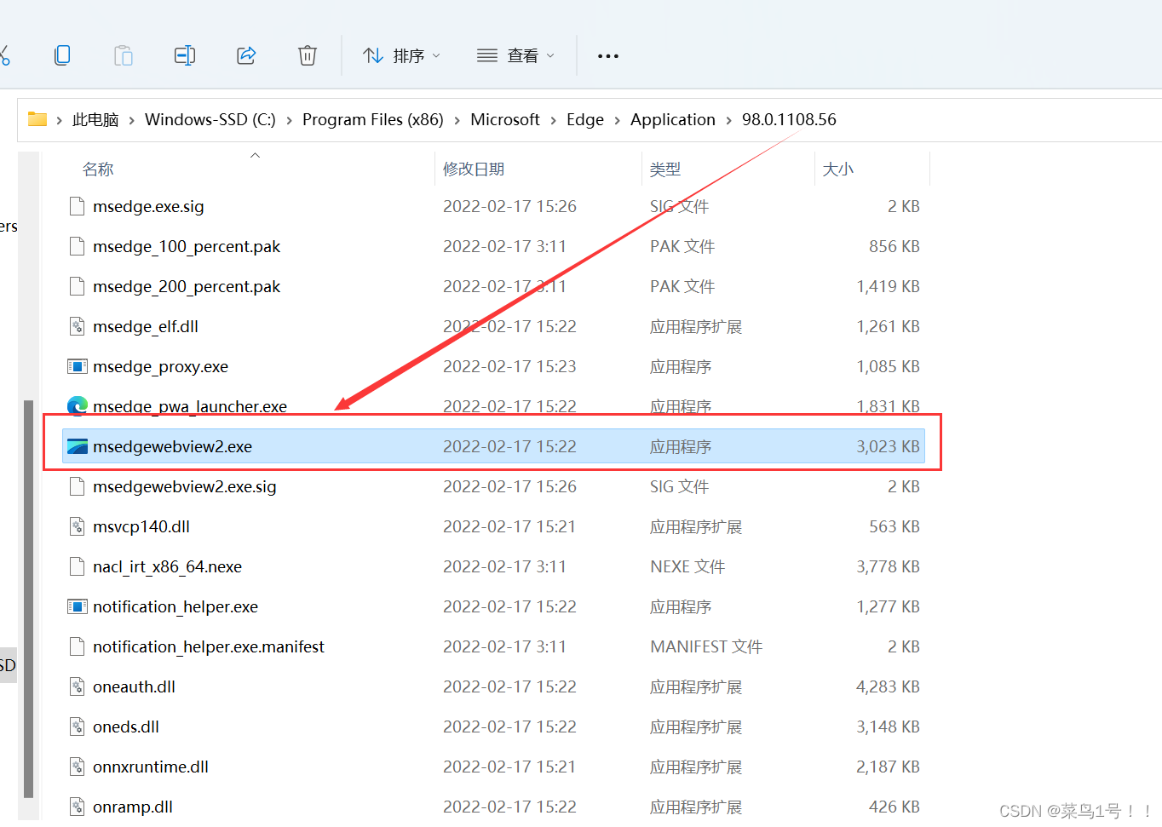1162x827 pixels.
Task: Click the Delete trash can icon
Action: tap(308, 55)
